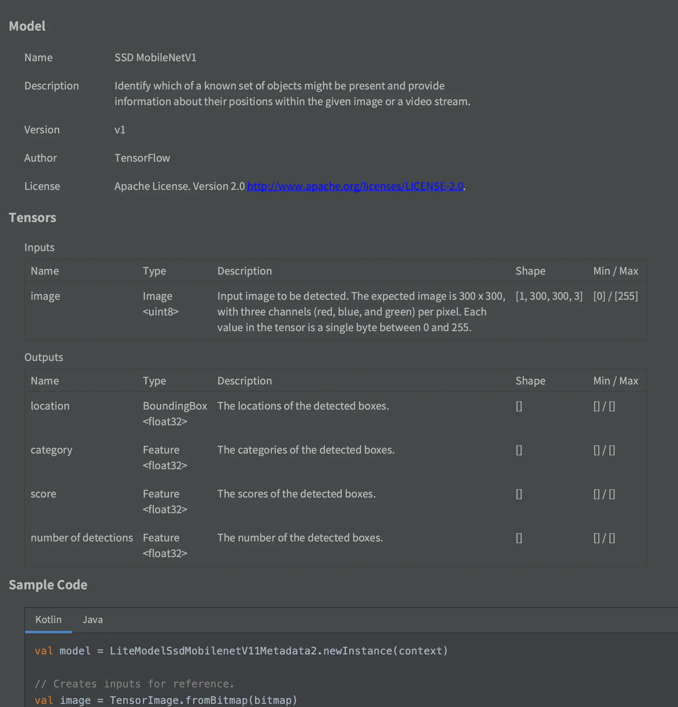
Task: Click the 'Creates inputs for reference' comment
Action: (x=134, y=684)
